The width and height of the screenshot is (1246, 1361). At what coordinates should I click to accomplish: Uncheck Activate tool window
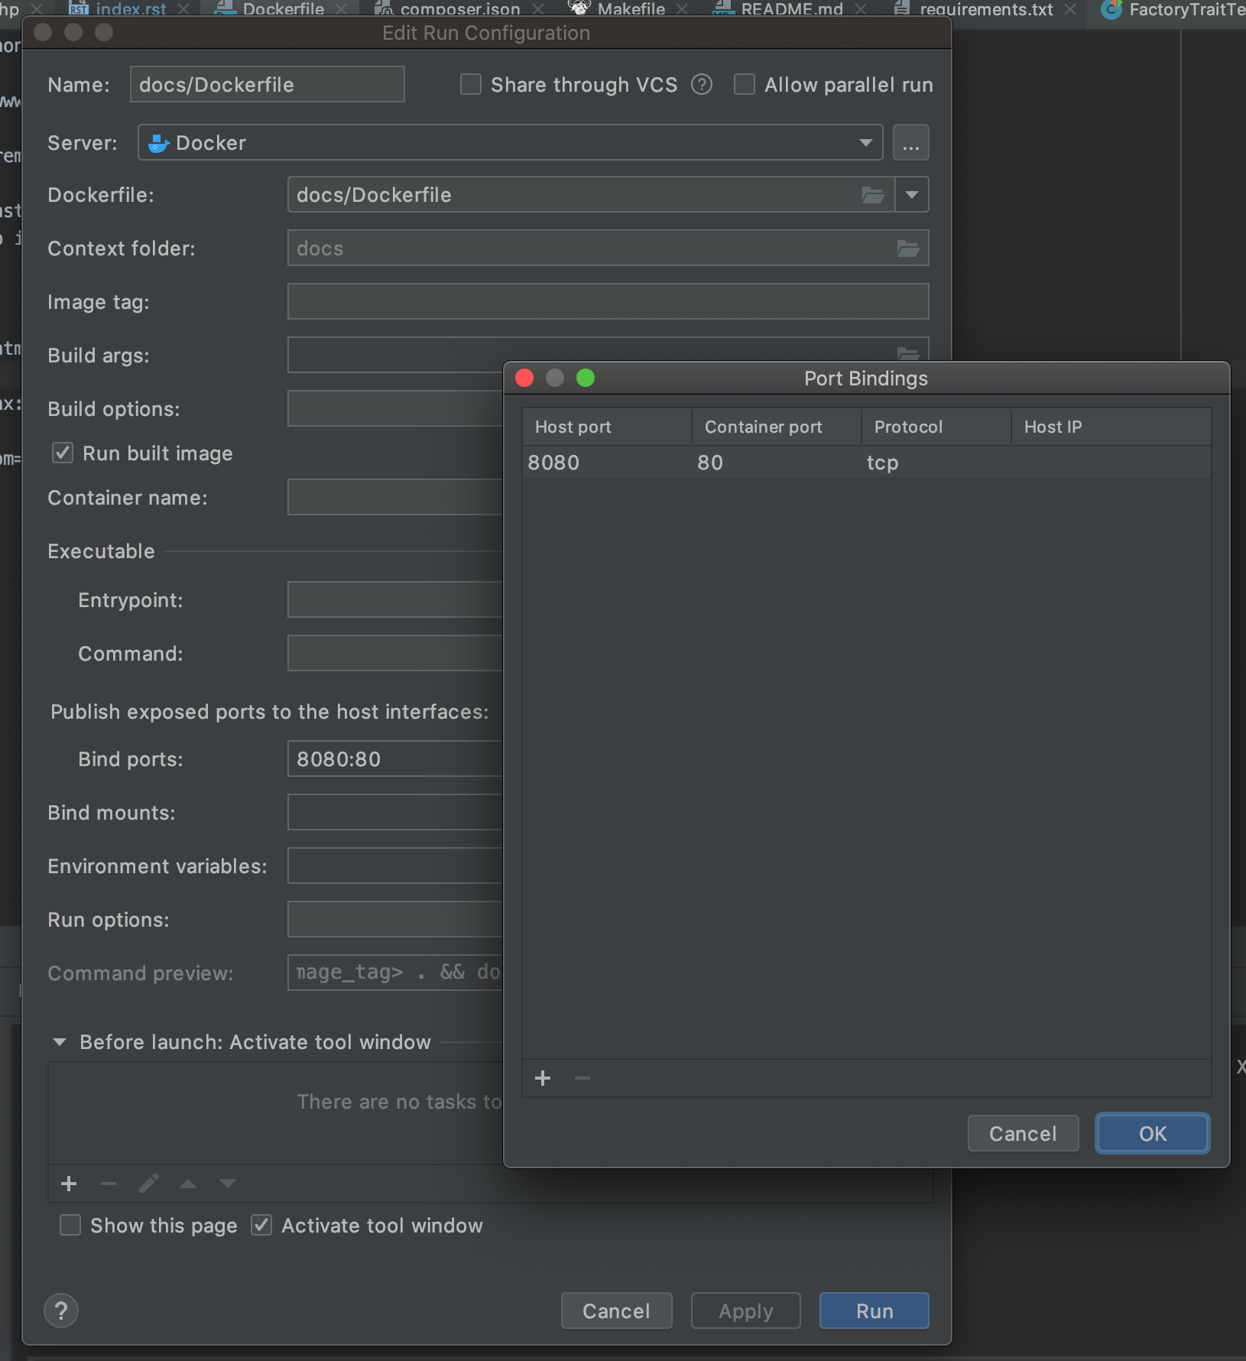coord(261,1225)
